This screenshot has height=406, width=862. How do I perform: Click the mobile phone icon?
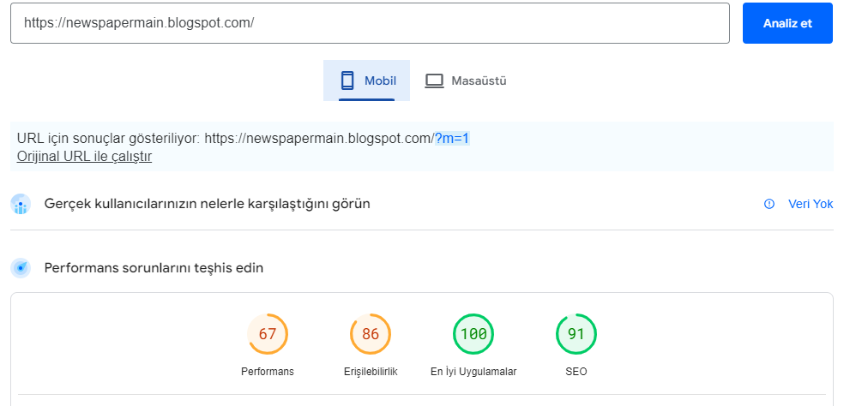point(347,81)
